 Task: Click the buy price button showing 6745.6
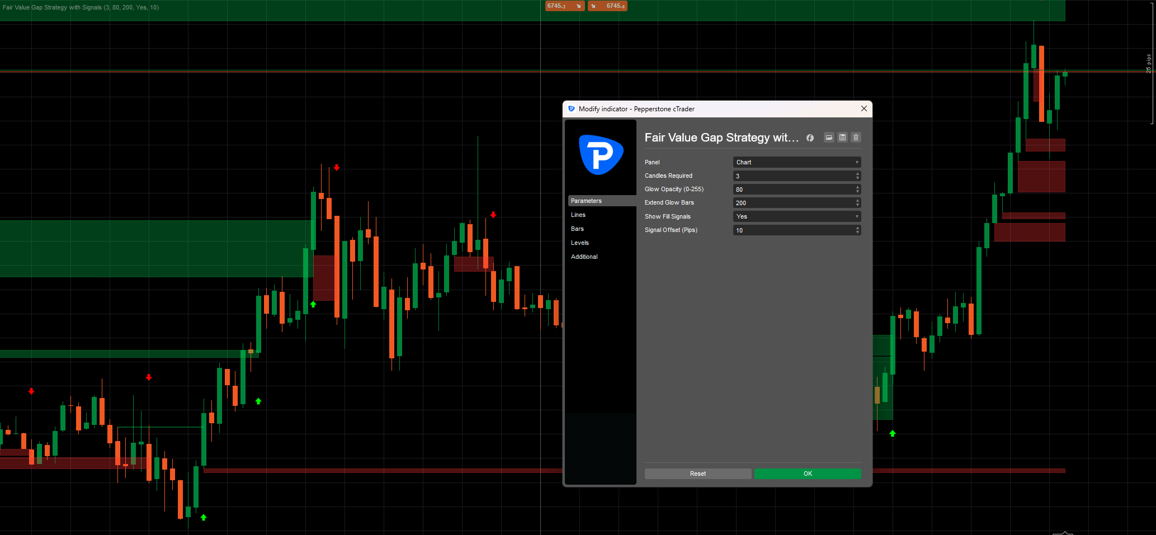pos(607,6)
